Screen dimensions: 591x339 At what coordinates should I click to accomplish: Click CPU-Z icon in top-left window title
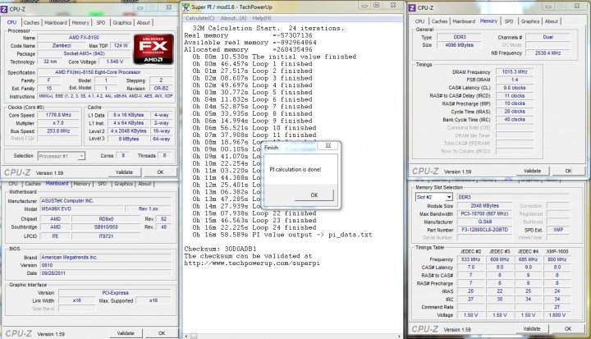coord(4,9)
